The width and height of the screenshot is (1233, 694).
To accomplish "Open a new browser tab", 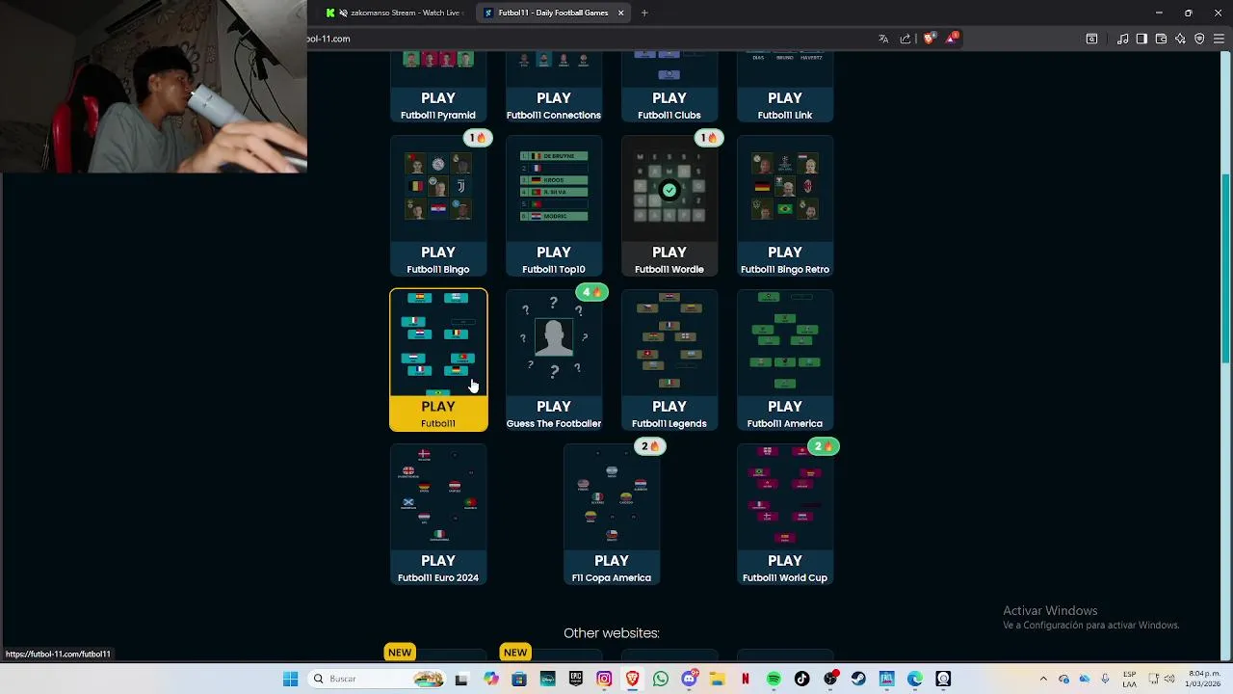I will [x=644, y=13].
